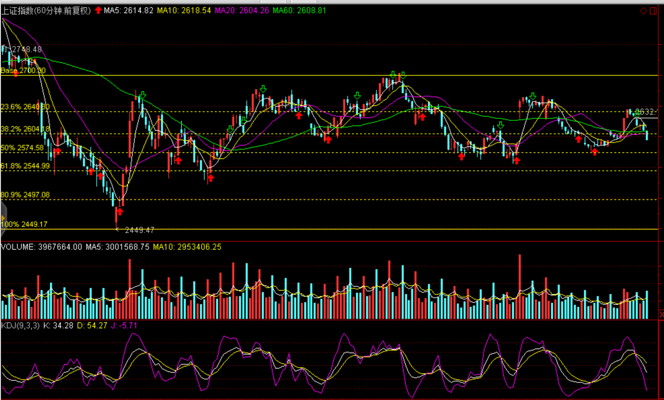Viewport: 664px width, 400px height.
Task: Click the VOLUME indicator label
Action: (42, 247)
